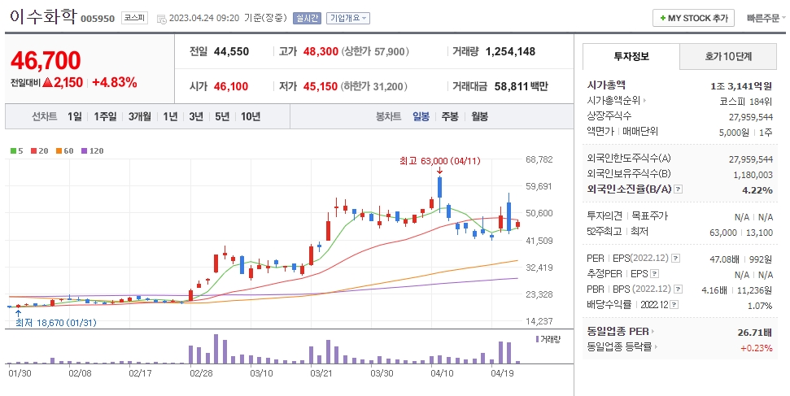The image size is (790, 396).
Task: Open the 빠른주문 dropdown
Action: (766, 18)
